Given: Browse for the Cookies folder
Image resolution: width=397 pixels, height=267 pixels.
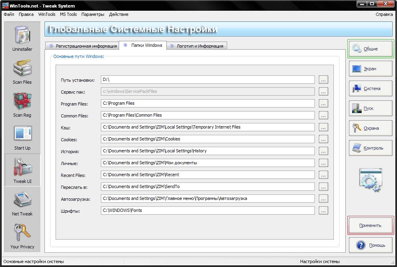Looking at the screenshot, I should (x=323, y=139).
